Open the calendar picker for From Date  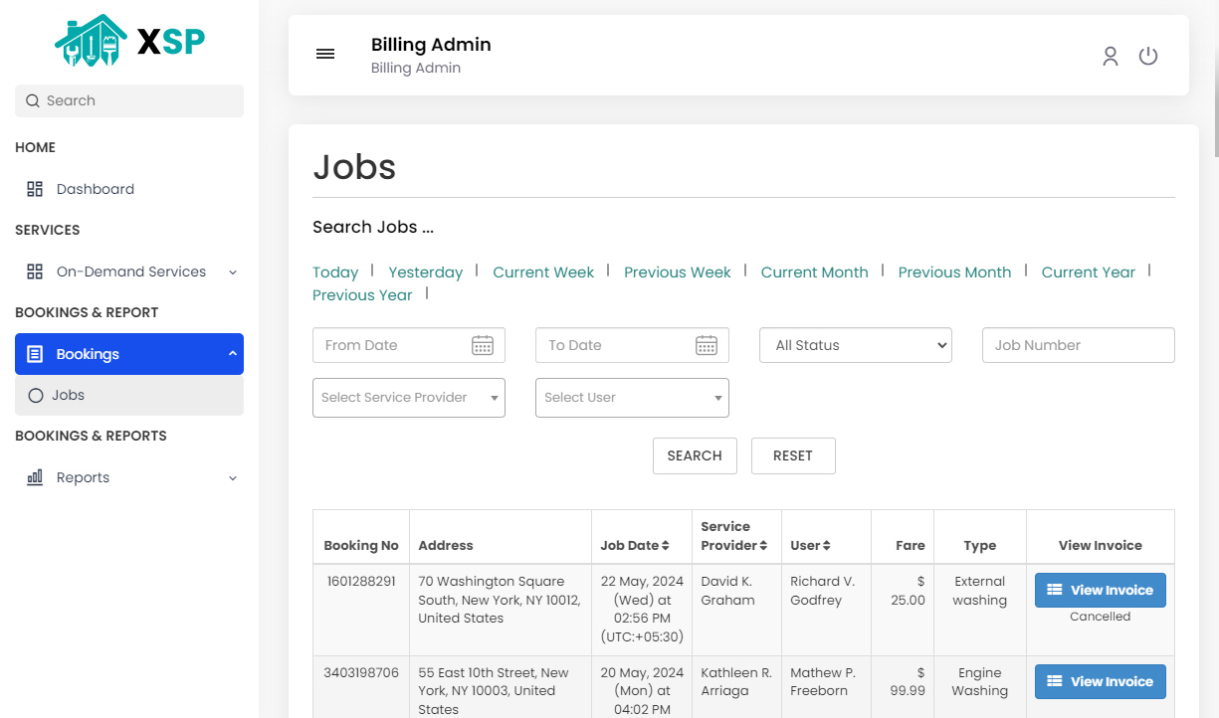[x=483, y=345]
